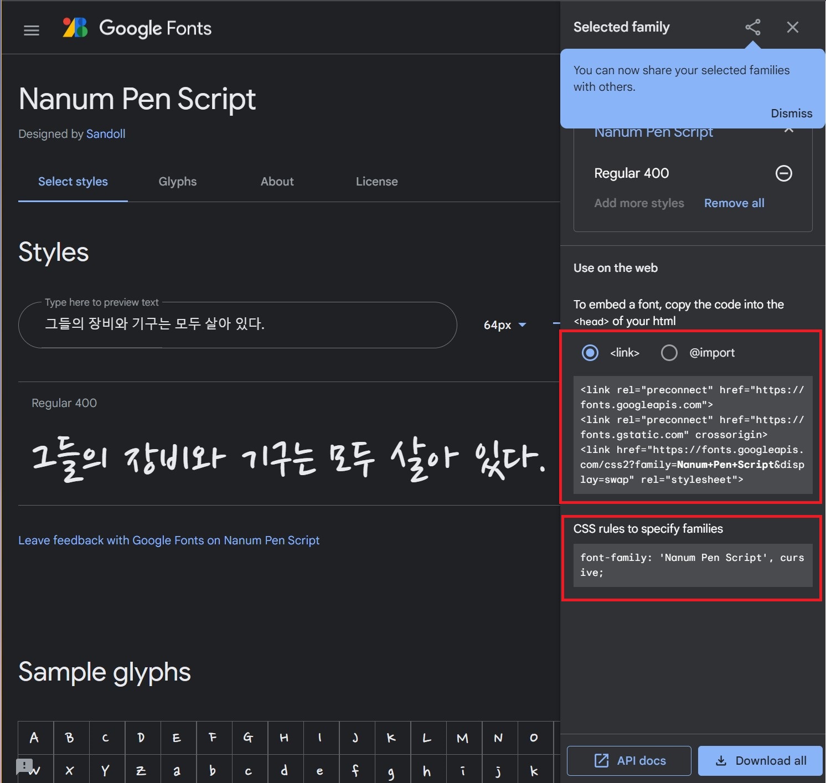Click the font-family CSS rule code block

point(693,565)
